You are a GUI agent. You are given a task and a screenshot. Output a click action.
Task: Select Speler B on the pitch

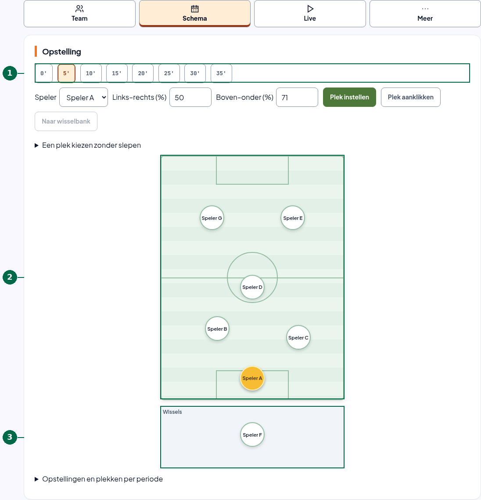tap(217, 329)
